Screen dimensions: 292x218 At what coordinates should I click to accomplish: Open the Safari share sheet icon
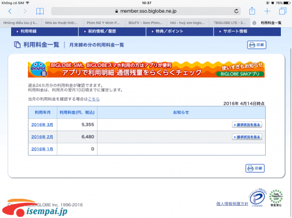point(252,11)
